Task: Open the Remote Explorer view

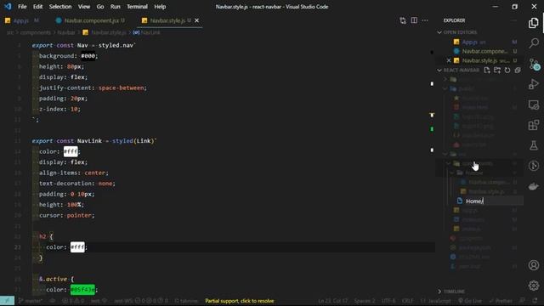Action: tap(534, 105)
